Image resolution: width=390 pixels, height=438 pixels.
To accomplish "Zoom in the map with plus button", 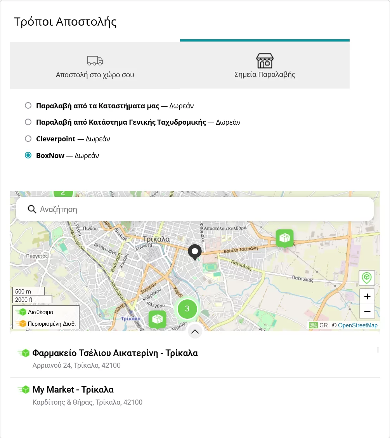I will coord(367,297).
